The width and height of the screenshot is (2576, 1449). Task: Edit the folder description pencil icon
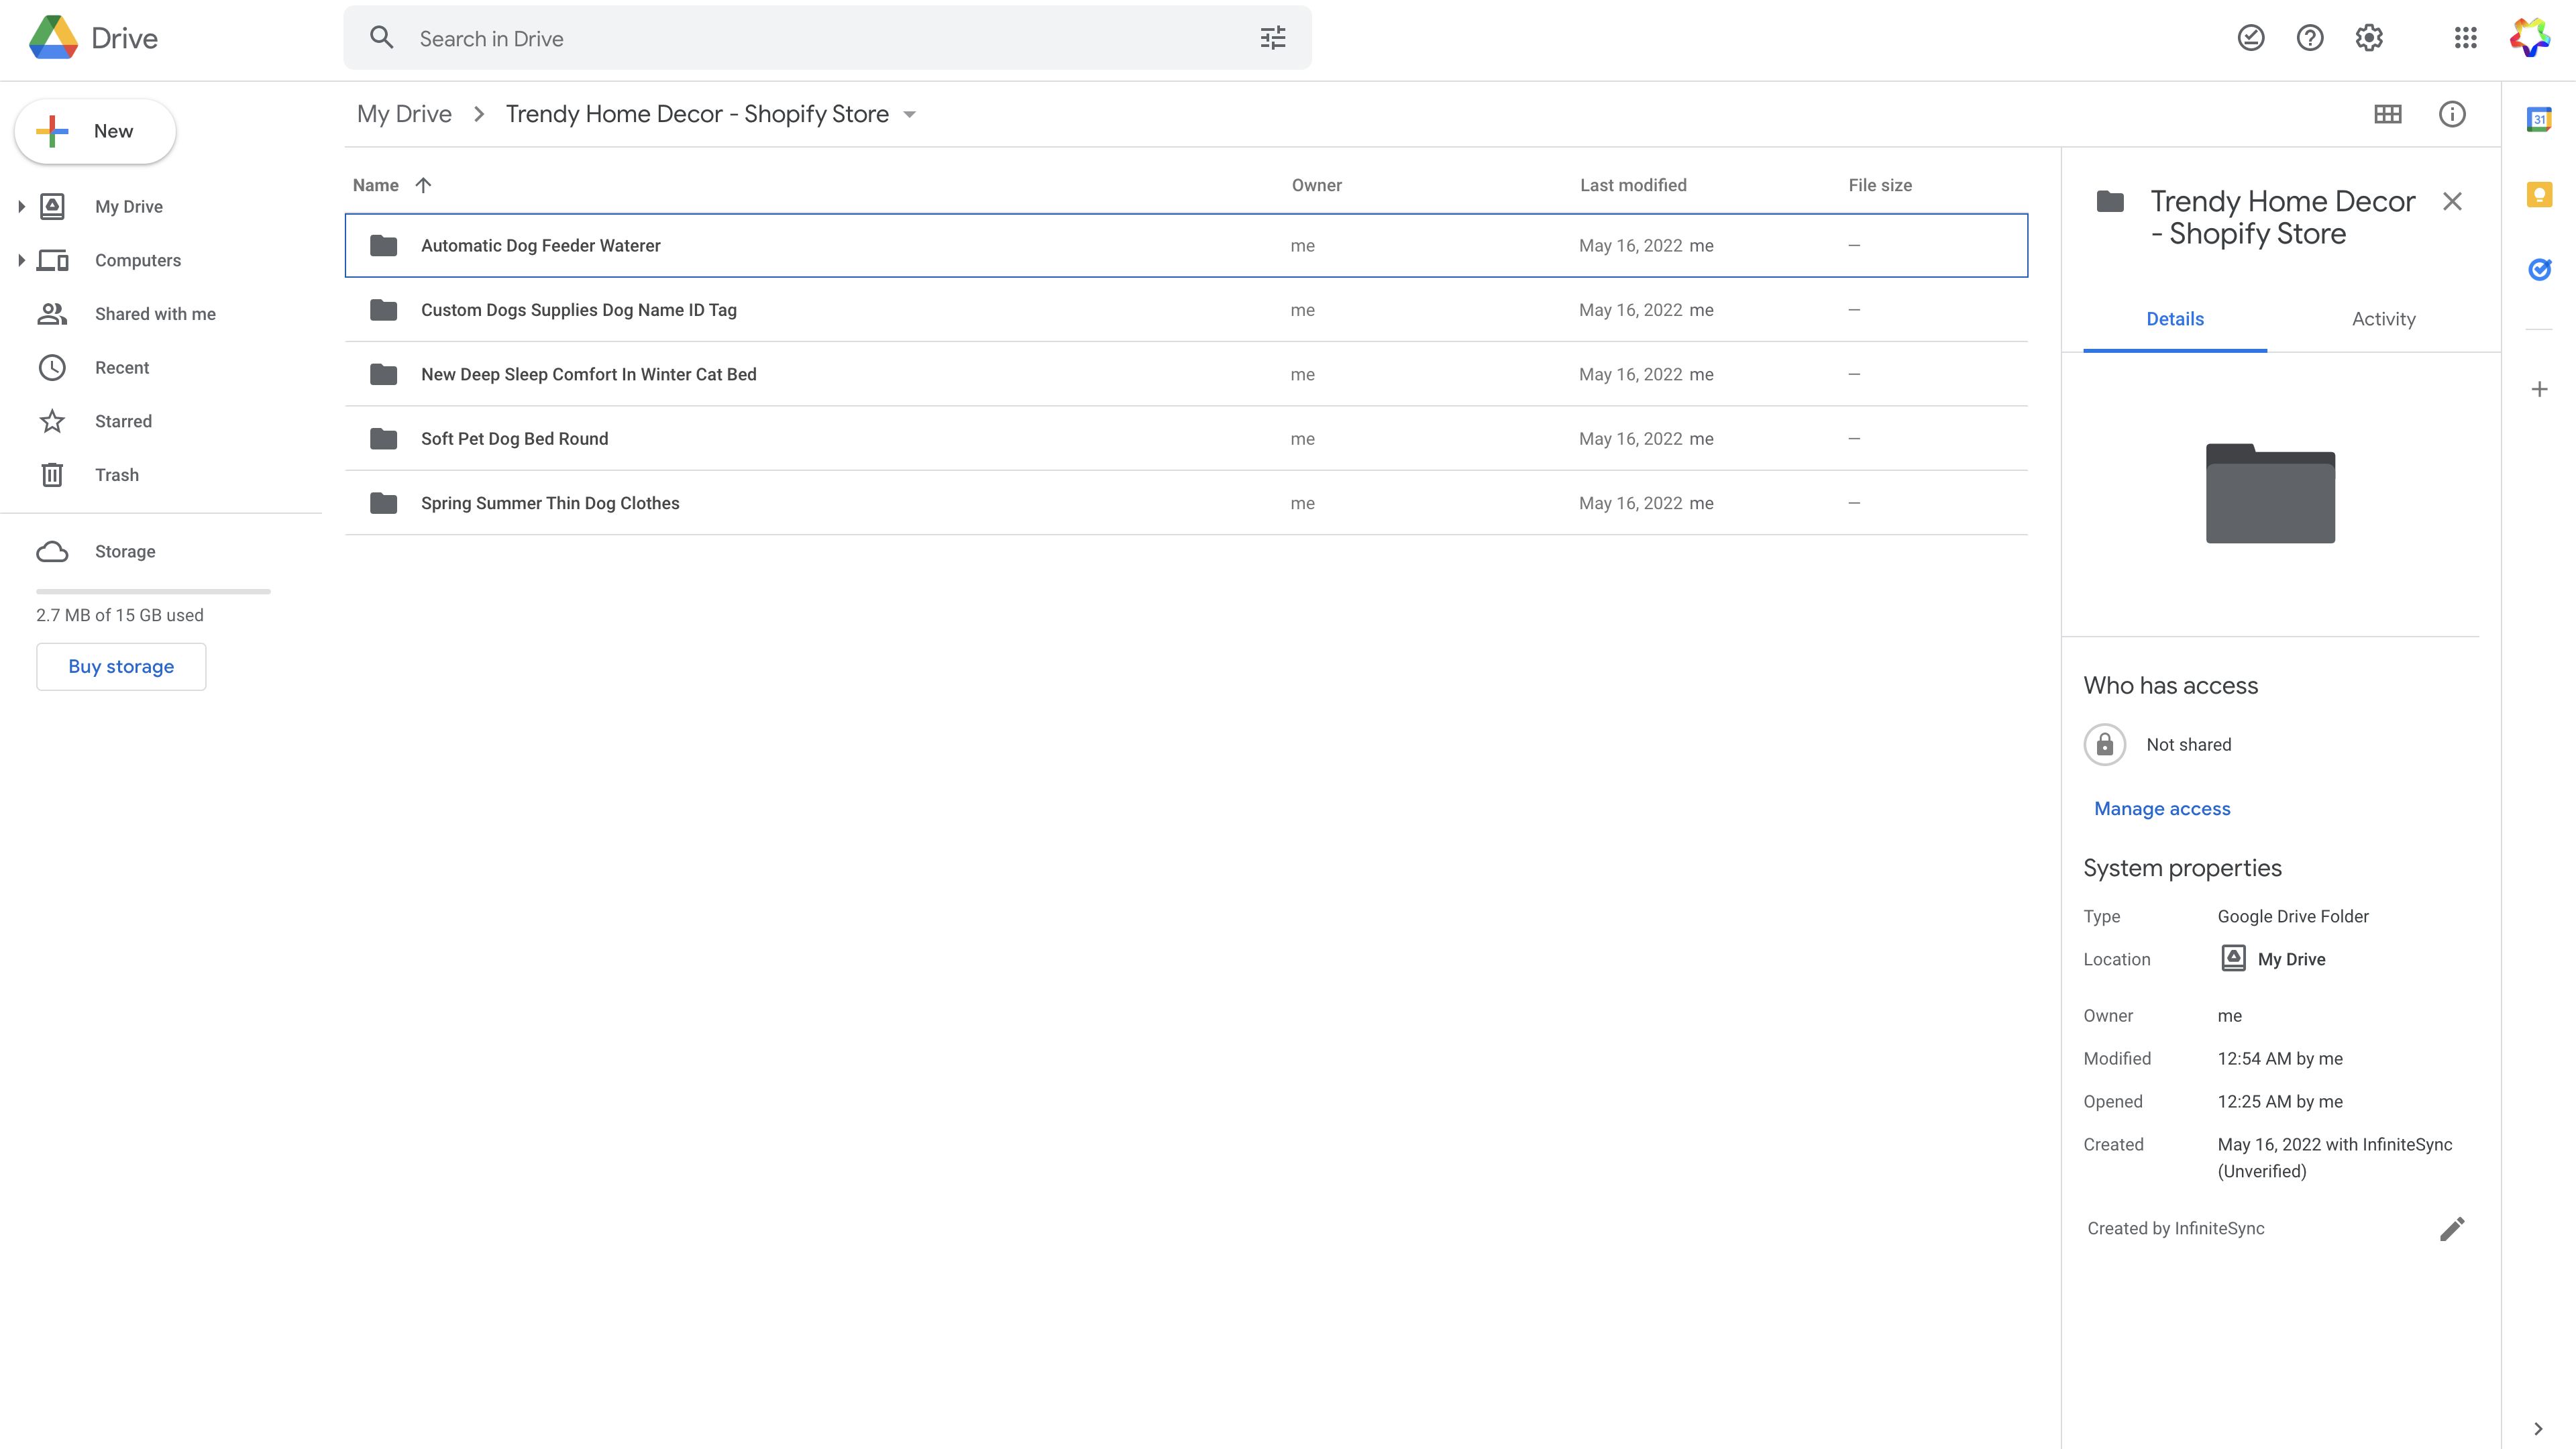2451,1228
